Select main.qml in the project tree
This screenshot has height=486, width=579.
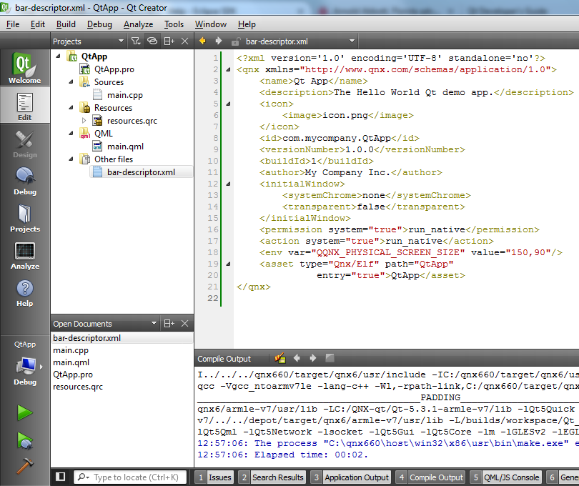(125, 147)
